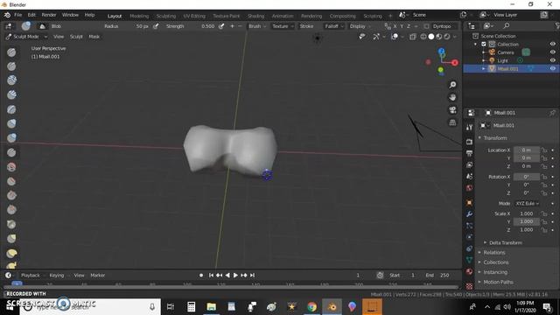Open the Texture dropdown in header
Image resolution: width=560 pixels, height=315 pixels.
pyautogui.click(x=283, y=26)
